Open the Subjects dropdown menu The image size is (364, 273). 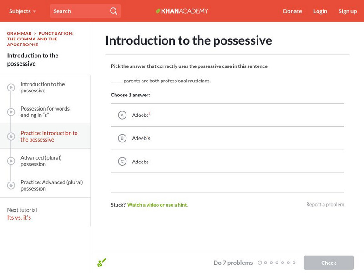23,11
